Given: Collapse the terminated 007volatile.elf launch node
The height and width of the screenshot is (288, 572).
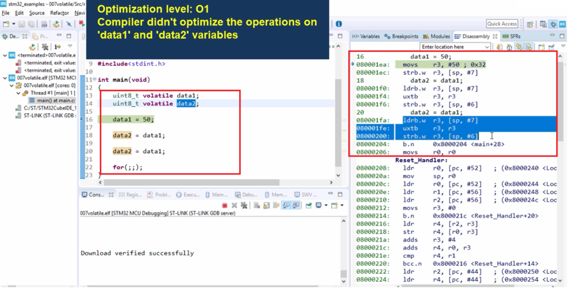Looking at the screenshot, I should point(4,55).
